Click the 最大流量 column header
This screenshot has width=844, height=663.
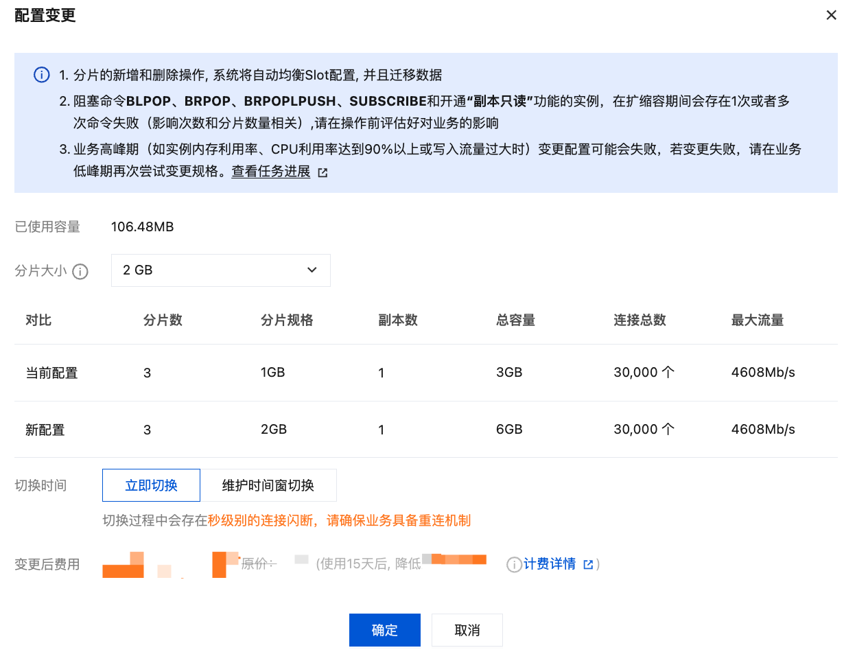tap(758, 320)
